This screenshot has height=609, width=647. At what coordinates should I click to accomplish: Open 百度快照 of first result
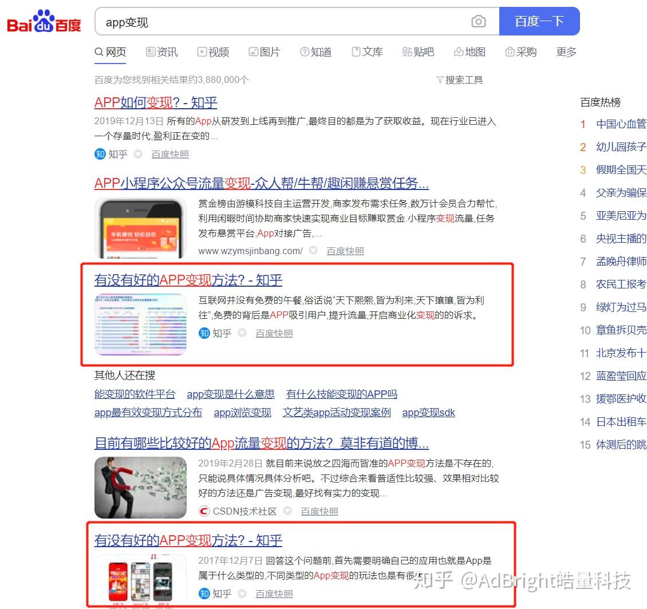pyautogui.click(x=170, y=155)
